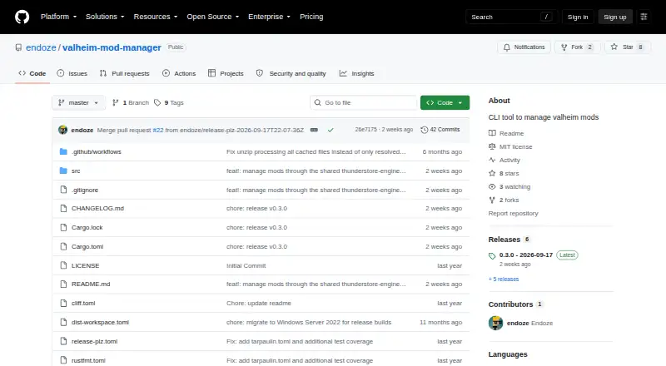Viewport: 666px width, 366px height.
Task: Open the master branch dropdown
Action: pos(78,103)
